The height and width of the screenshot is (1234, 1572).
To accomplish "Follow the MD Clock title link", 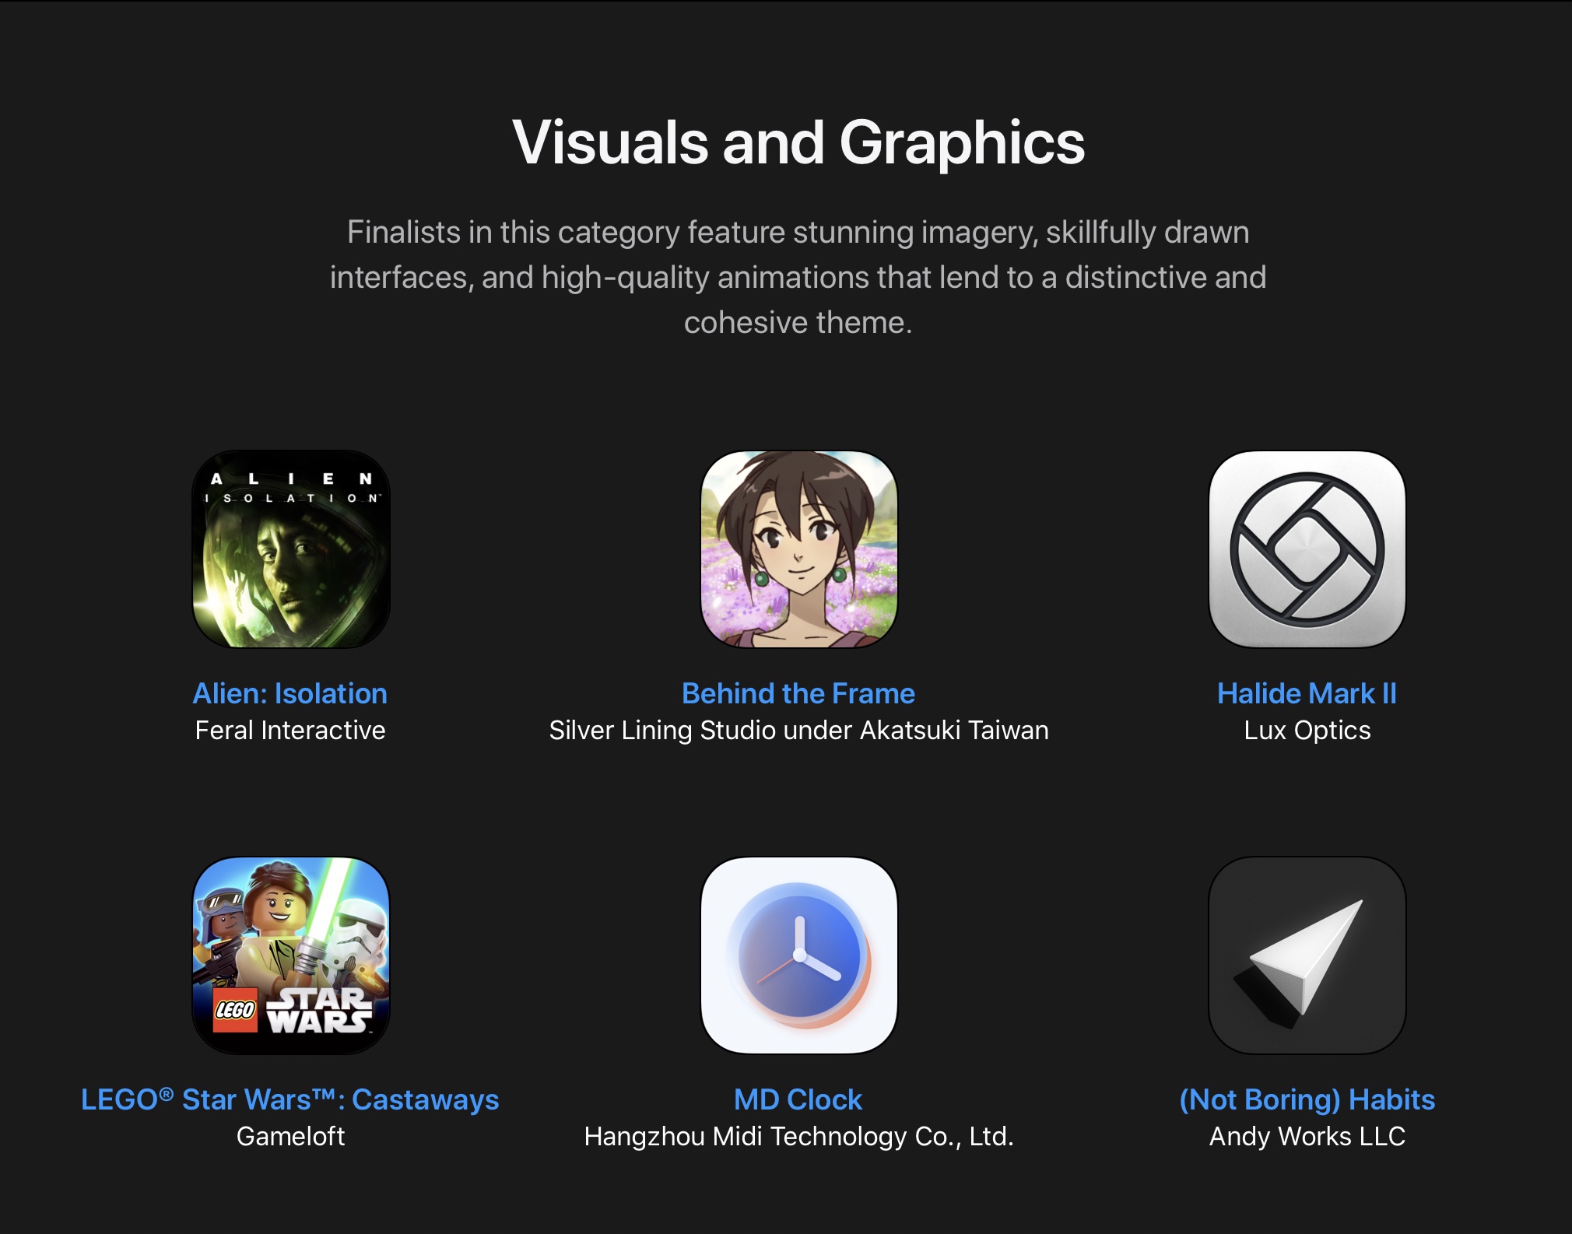I will point(798,1099).
